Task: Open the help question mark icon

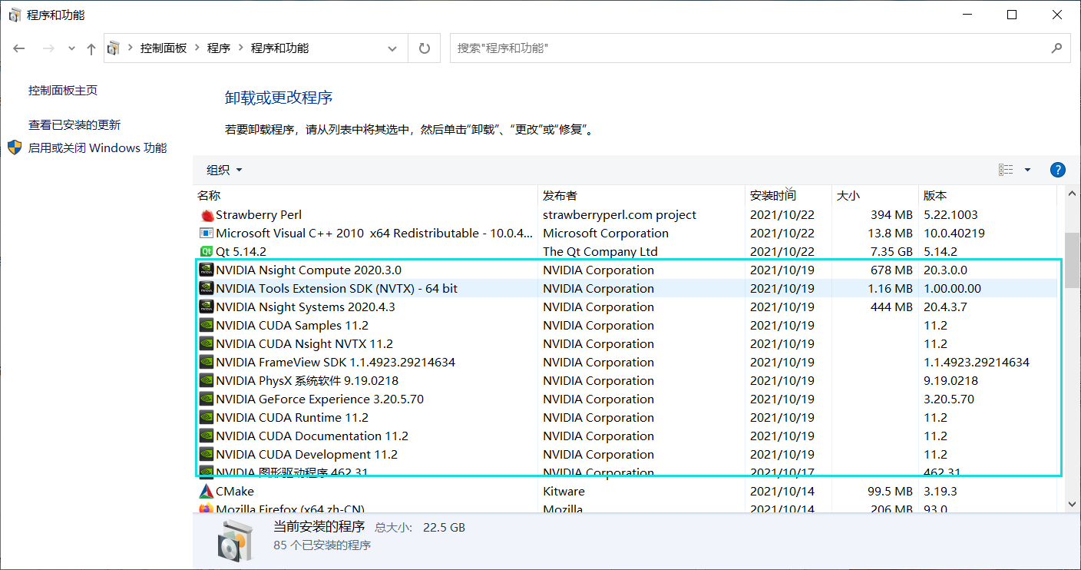Action: tap(1057, 170)
